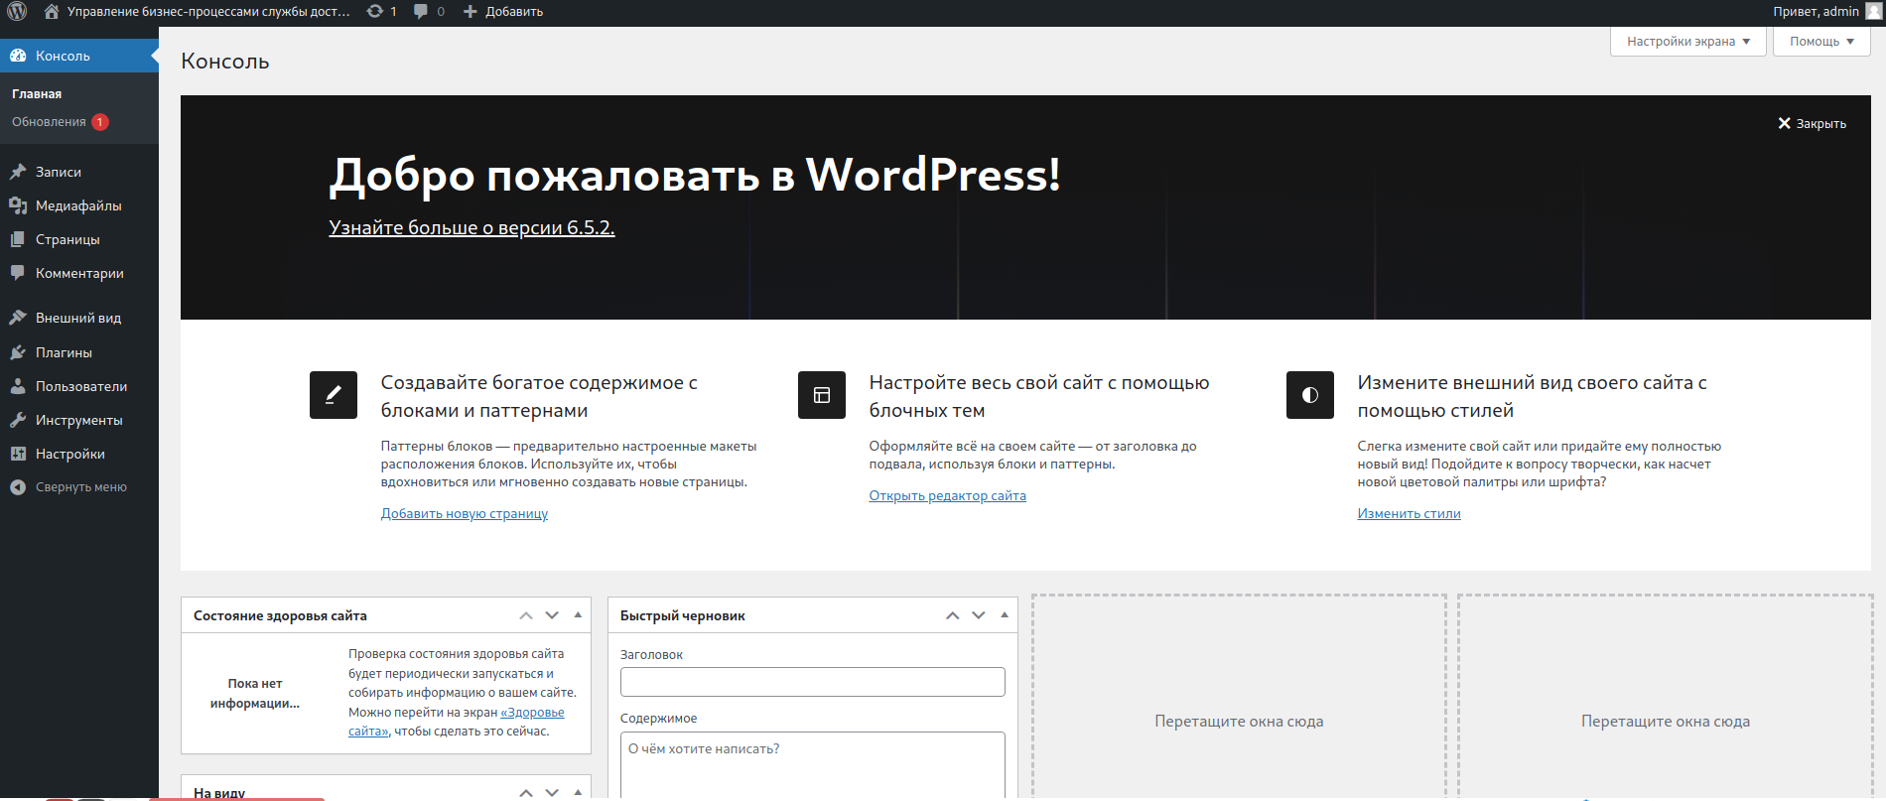Click the Консоль dashboard icon in sidebar
The image size is (1886, 801).
[x=18, y=56]
